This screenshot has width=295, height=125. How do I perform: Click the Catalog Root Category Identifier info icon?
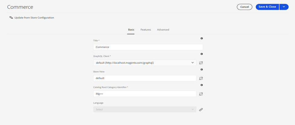202,85
